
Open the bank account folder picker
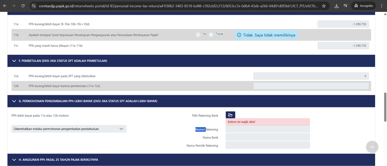click(230, 115)
